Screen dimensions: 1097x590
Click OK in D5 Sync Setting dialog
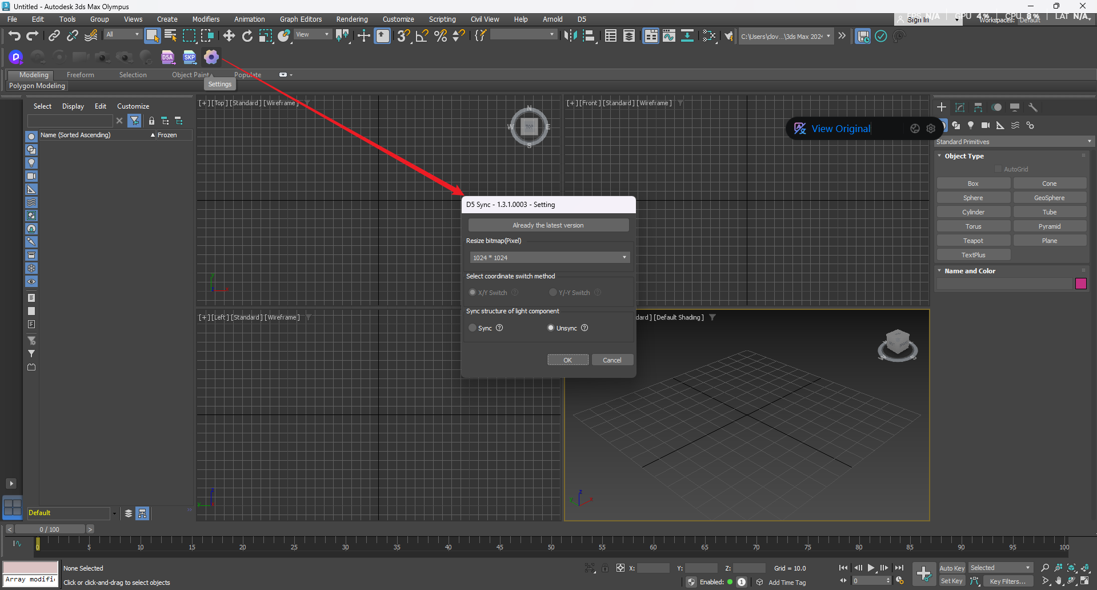[567, 360]
